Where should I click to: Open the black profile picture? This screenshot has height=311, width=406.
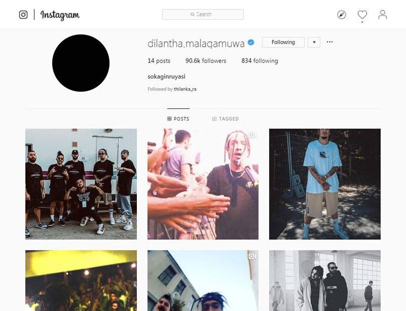(x=81, y=63)
